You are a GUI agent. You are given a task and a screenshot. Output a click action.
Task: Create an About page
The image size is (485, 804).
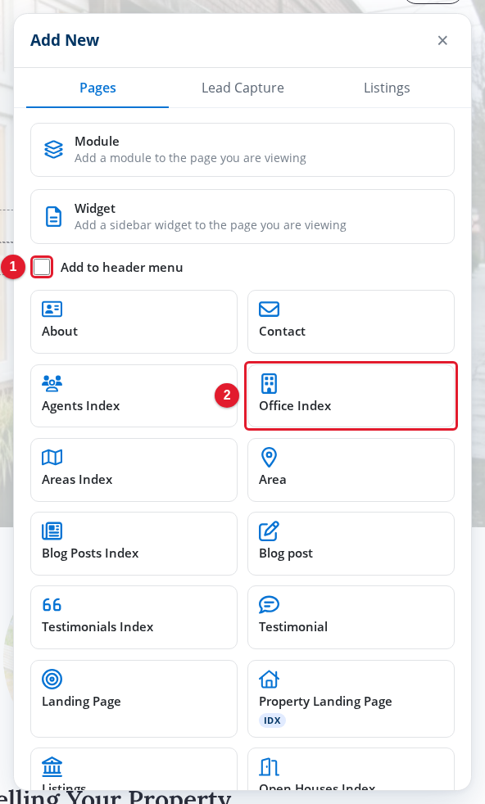coord(134,322)
